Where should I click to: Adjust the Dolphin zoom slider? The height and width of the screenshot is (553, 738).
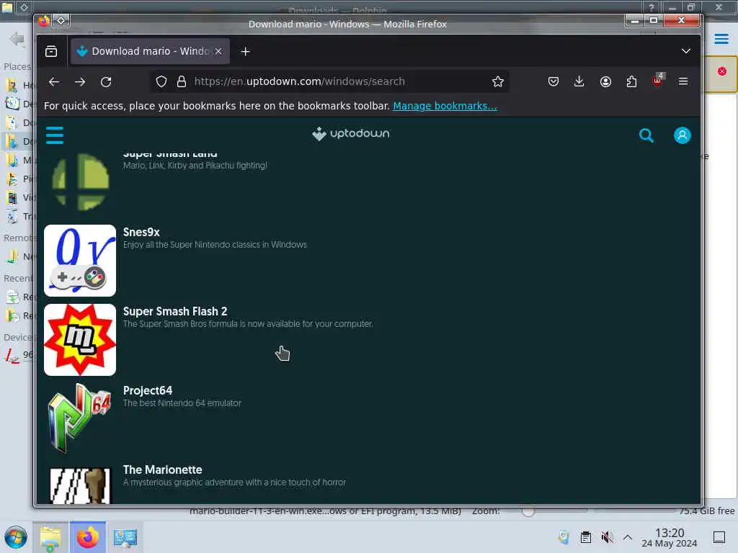528,512
